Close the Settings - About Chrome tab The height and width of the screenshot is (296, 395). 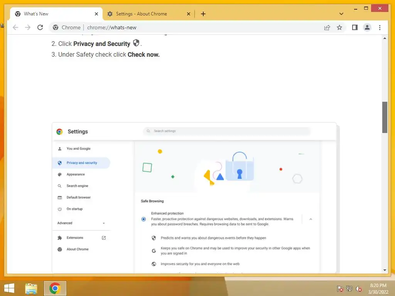pos(188,14)
